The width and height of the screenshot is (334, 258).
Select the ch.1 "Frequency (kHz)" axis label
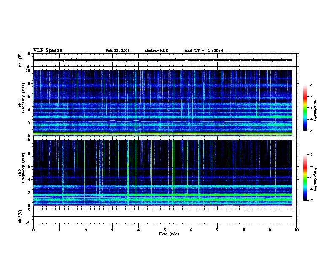(x=23, y=98)
